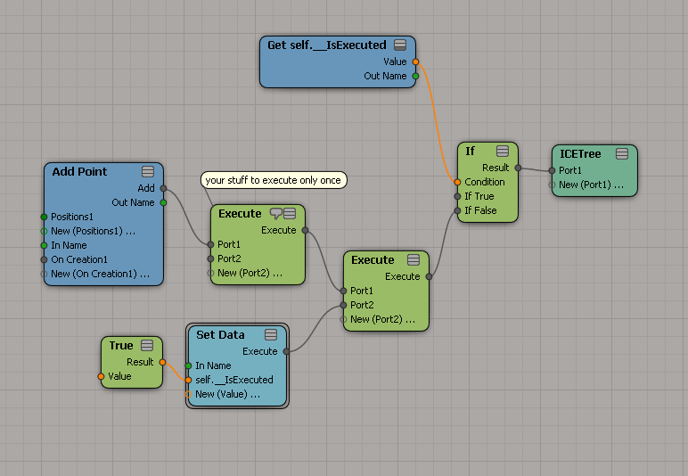Image resolution: width=688 pixels, height=476 pixels.
Task: Click the True node header icon
Action: tap(147, 345)
